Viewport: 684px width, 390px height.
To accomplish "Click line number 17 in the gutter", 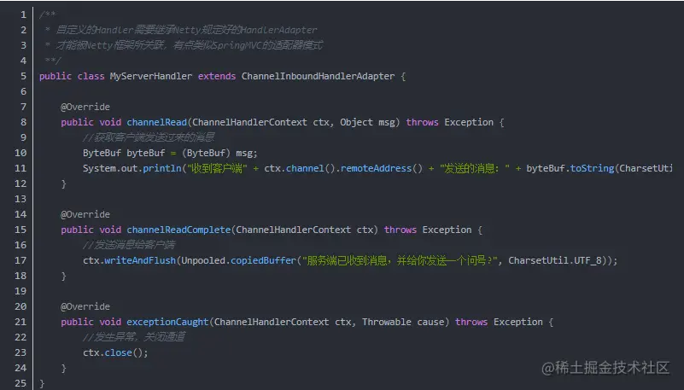I will (20, 260).
